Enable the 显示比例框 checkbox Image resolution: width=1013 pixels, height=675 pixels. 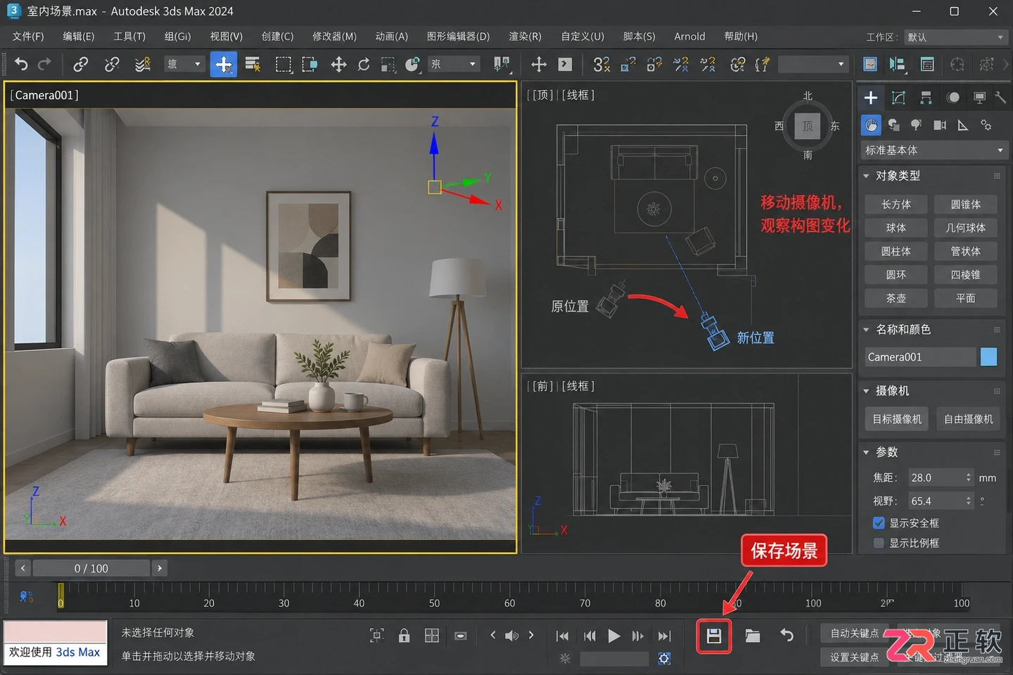click(879, 543)
